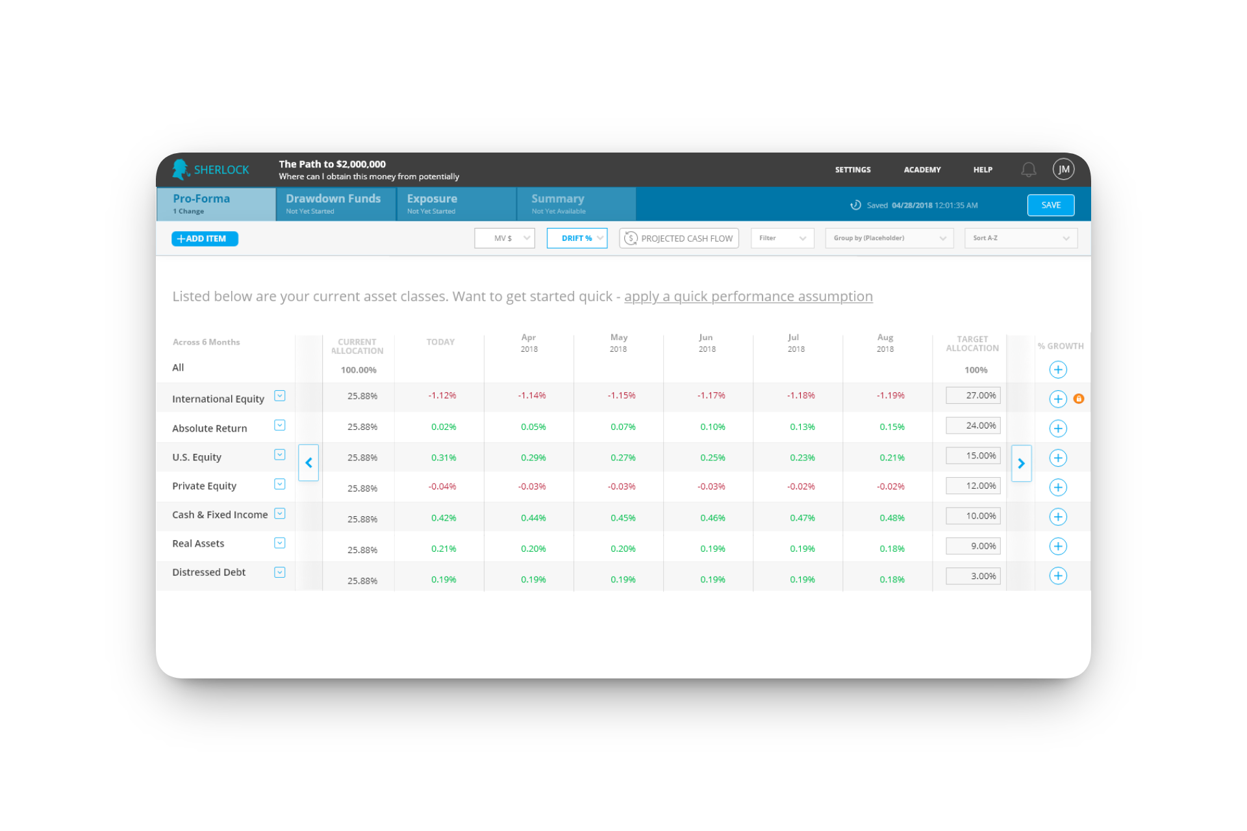Image resolution: width=1247 pixels, height=831 pixels.
Task: Click the orange lock icon beside International Equity
Action: click(x=1079, y=399)
